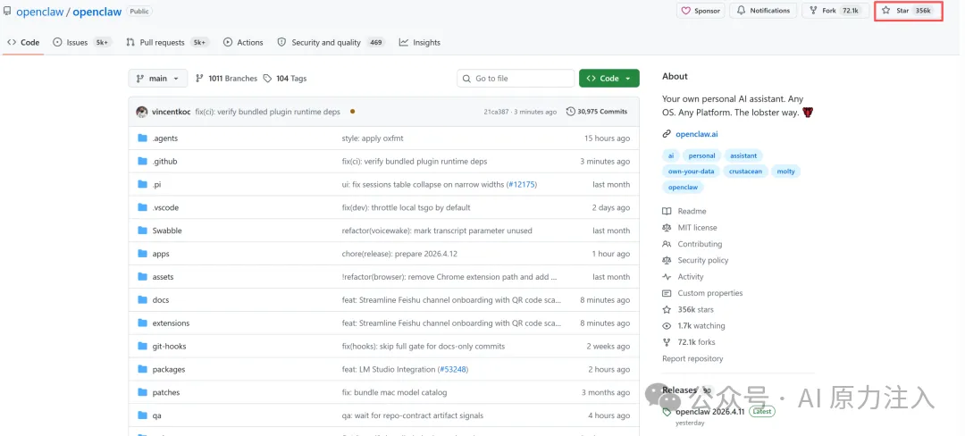Select the 'own-your-data' topic tag
The width and height of the screenshot is (965, 436).
click(x=691, y=172)
